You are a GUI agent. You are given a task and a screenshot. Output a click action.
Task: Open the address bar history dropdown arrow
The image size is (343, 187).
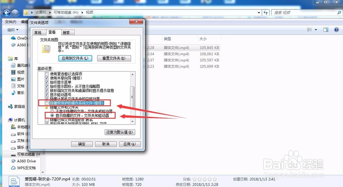coord(259,13)
